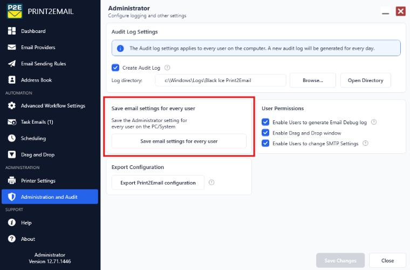Click the Administration and Audit shield icon
The width and height of the screenshot is (410, 270).
tap(12, 197)
